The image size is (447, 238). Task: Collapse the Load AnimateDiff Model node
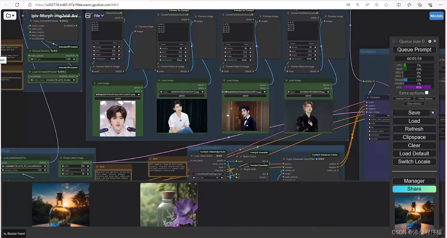tap(30, 72)
